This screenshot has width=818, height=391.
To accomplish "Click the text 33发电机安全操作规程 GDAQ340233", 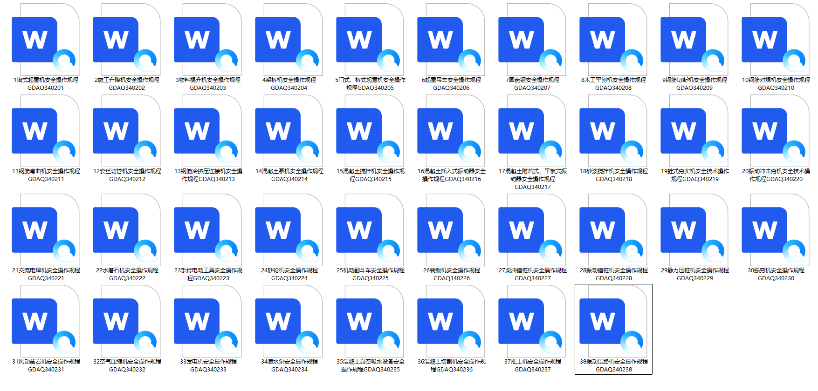I will pyautogui.click(x=208, y=365).
